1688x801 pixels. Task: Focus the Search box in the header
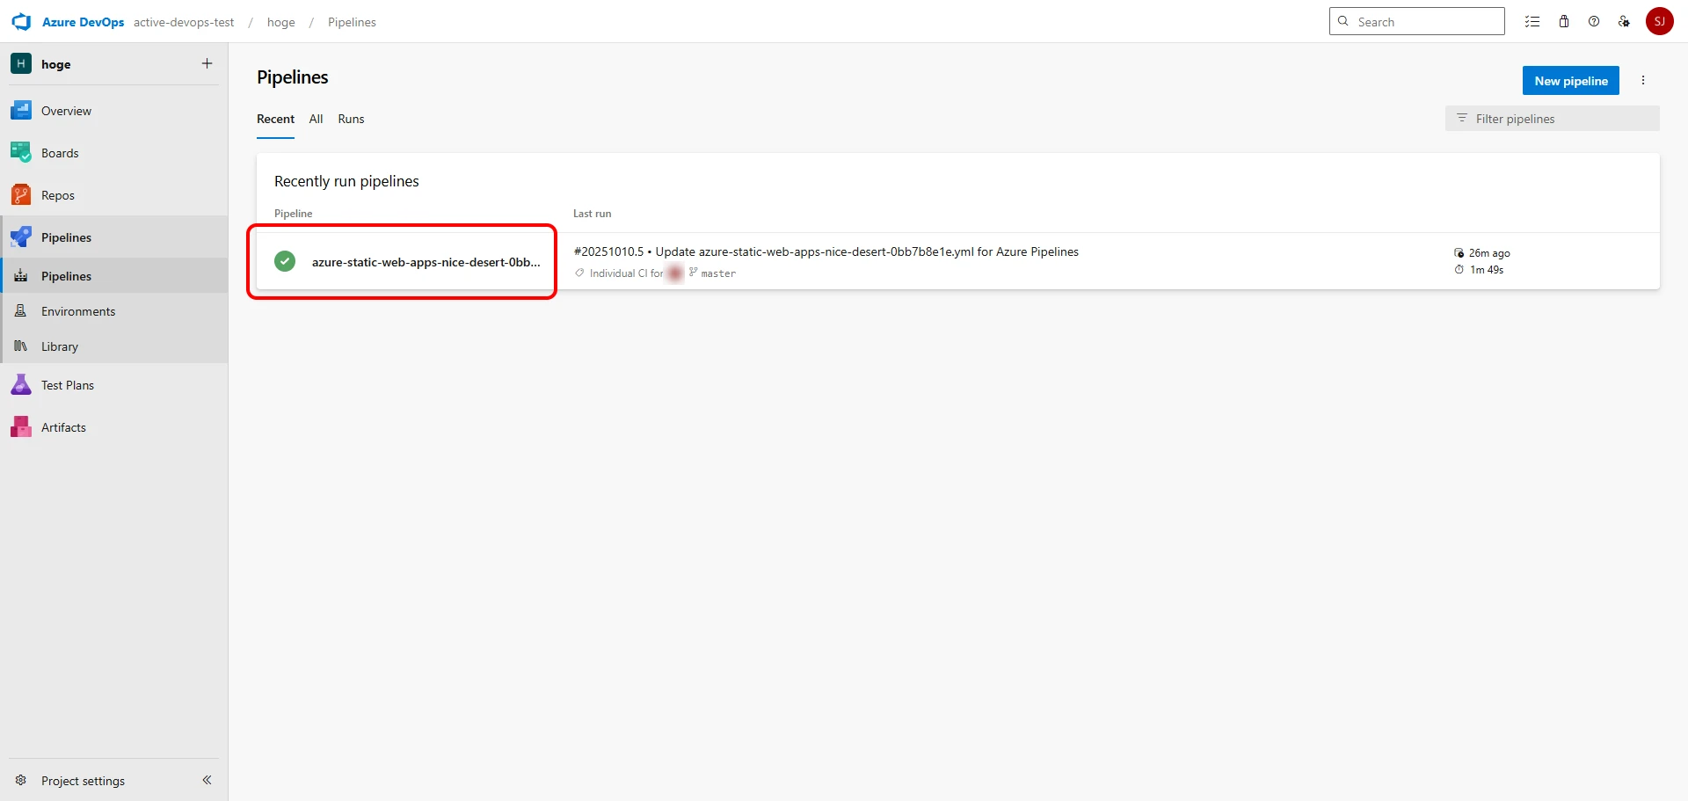pyautogui.click(x=1424, y=22)
